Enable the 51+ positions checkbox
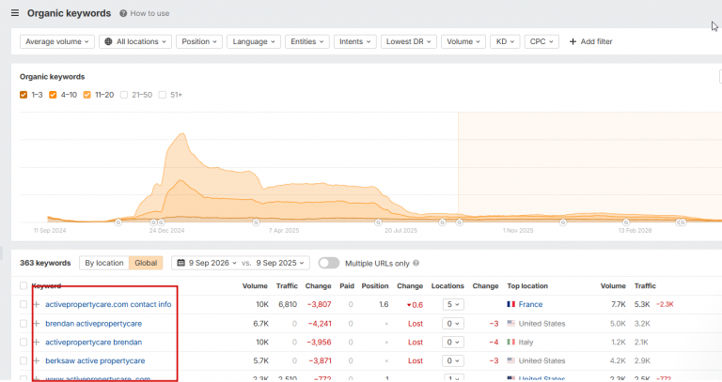 click(x=162, y=95)
